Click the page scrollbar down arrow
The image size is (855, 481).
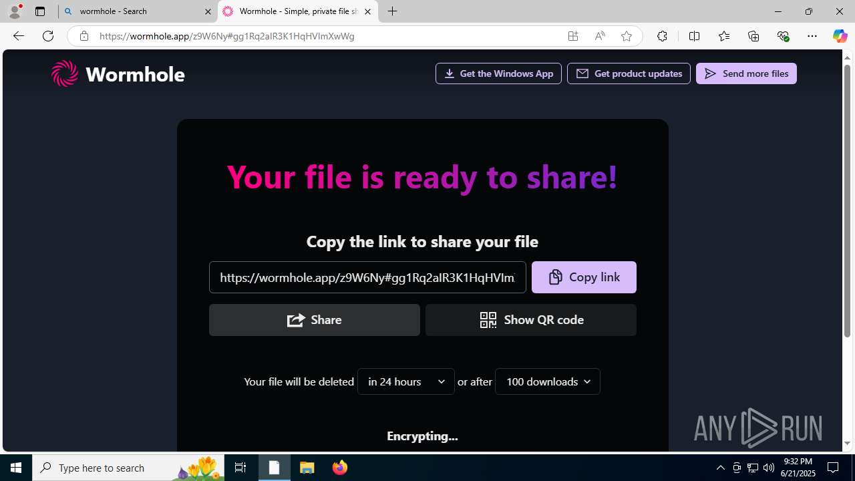(848, 444)
